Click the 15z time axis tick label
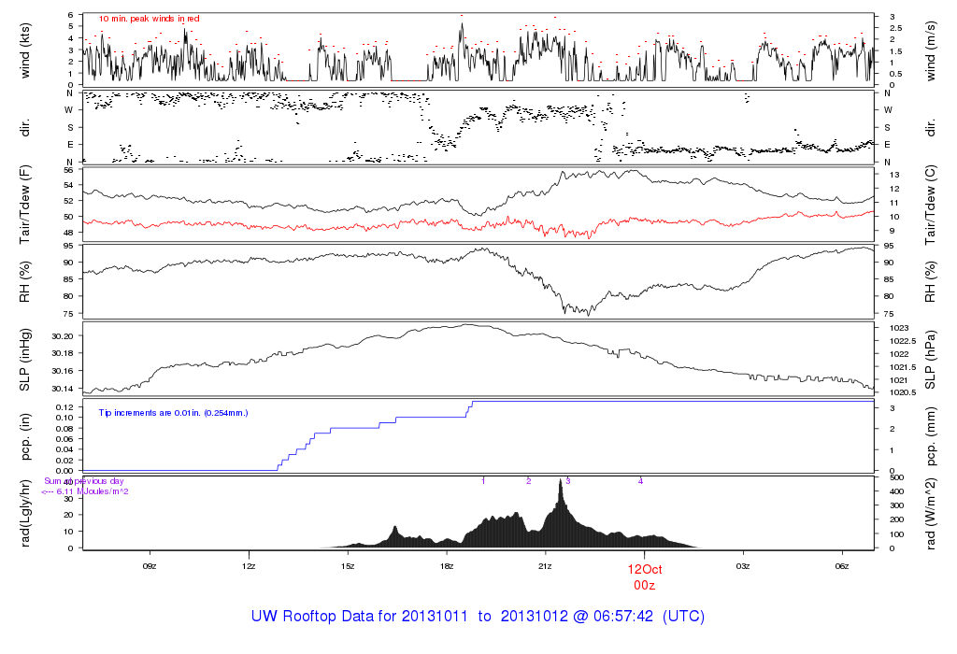Viewport: 957px width, 654px height. [x=348, y=566]
